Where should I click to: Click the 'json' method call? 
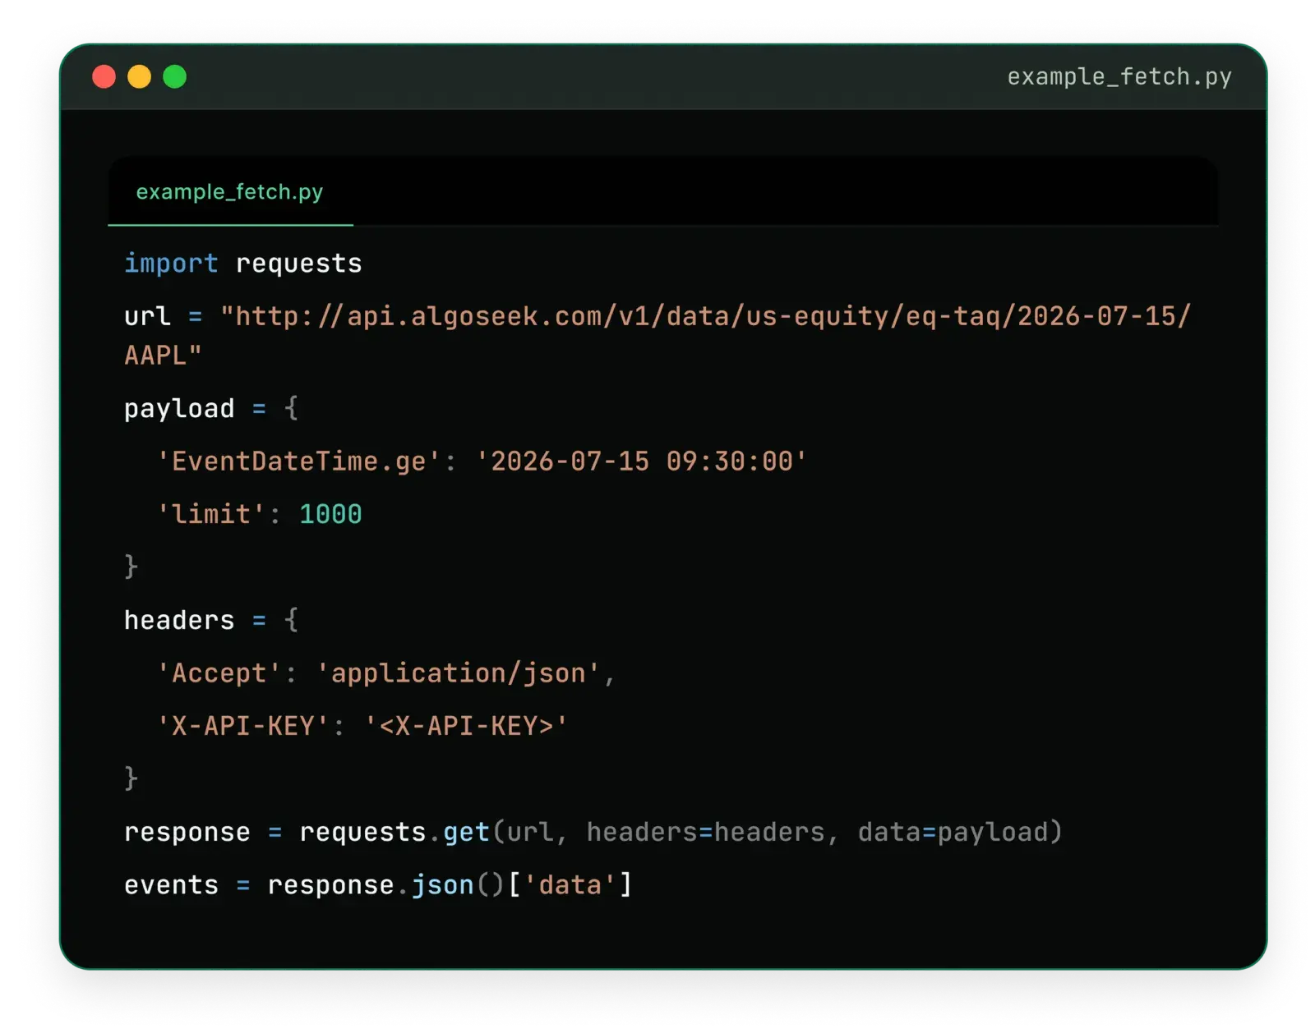pos(443,885)
